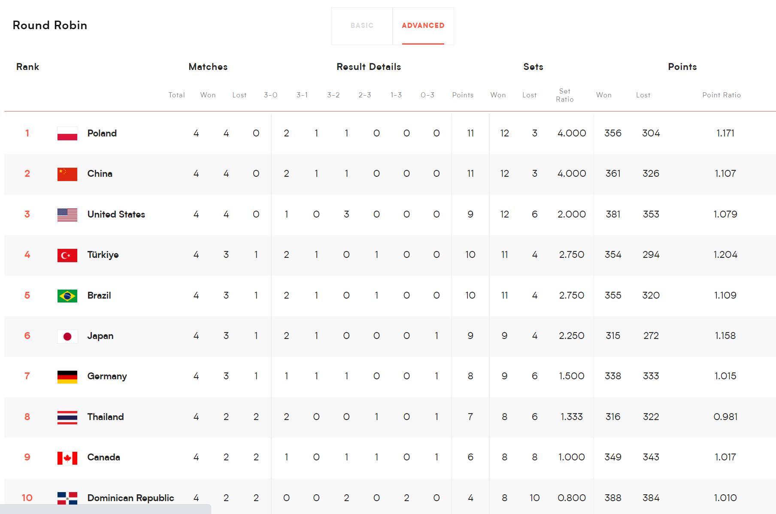Click the Japan flag icon

pyautogui.click(x=67, y=336)
